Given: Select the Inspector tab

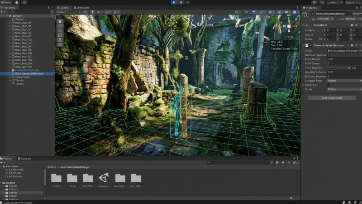Looking at the screenshot, I should pyautogui.click(x=310, y=8).
